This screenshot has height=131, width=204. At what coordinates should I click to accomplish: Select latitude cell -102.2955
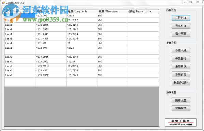click(x=51, y=25)
